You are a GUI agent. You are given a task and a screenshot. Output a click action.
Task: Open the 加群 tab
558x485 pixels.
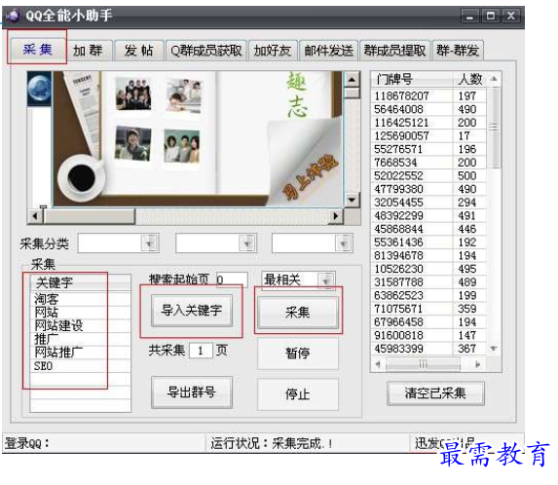click(88, 51)
